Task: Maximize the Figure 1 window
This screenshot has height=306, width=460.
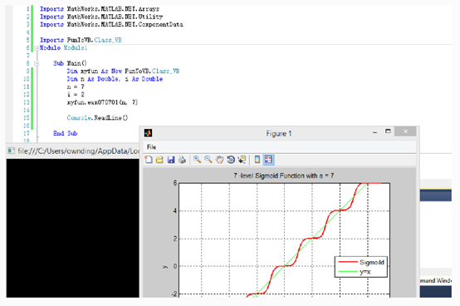Action: tap(388, 131)
